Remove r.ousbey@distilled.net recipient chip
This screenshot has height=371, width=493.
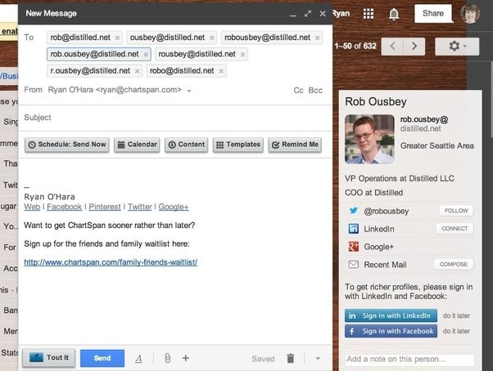[137, 71]
